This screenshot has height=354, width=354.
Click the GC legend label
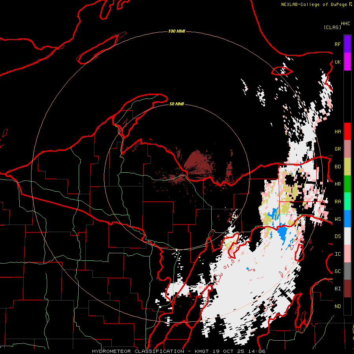(338, 271)
